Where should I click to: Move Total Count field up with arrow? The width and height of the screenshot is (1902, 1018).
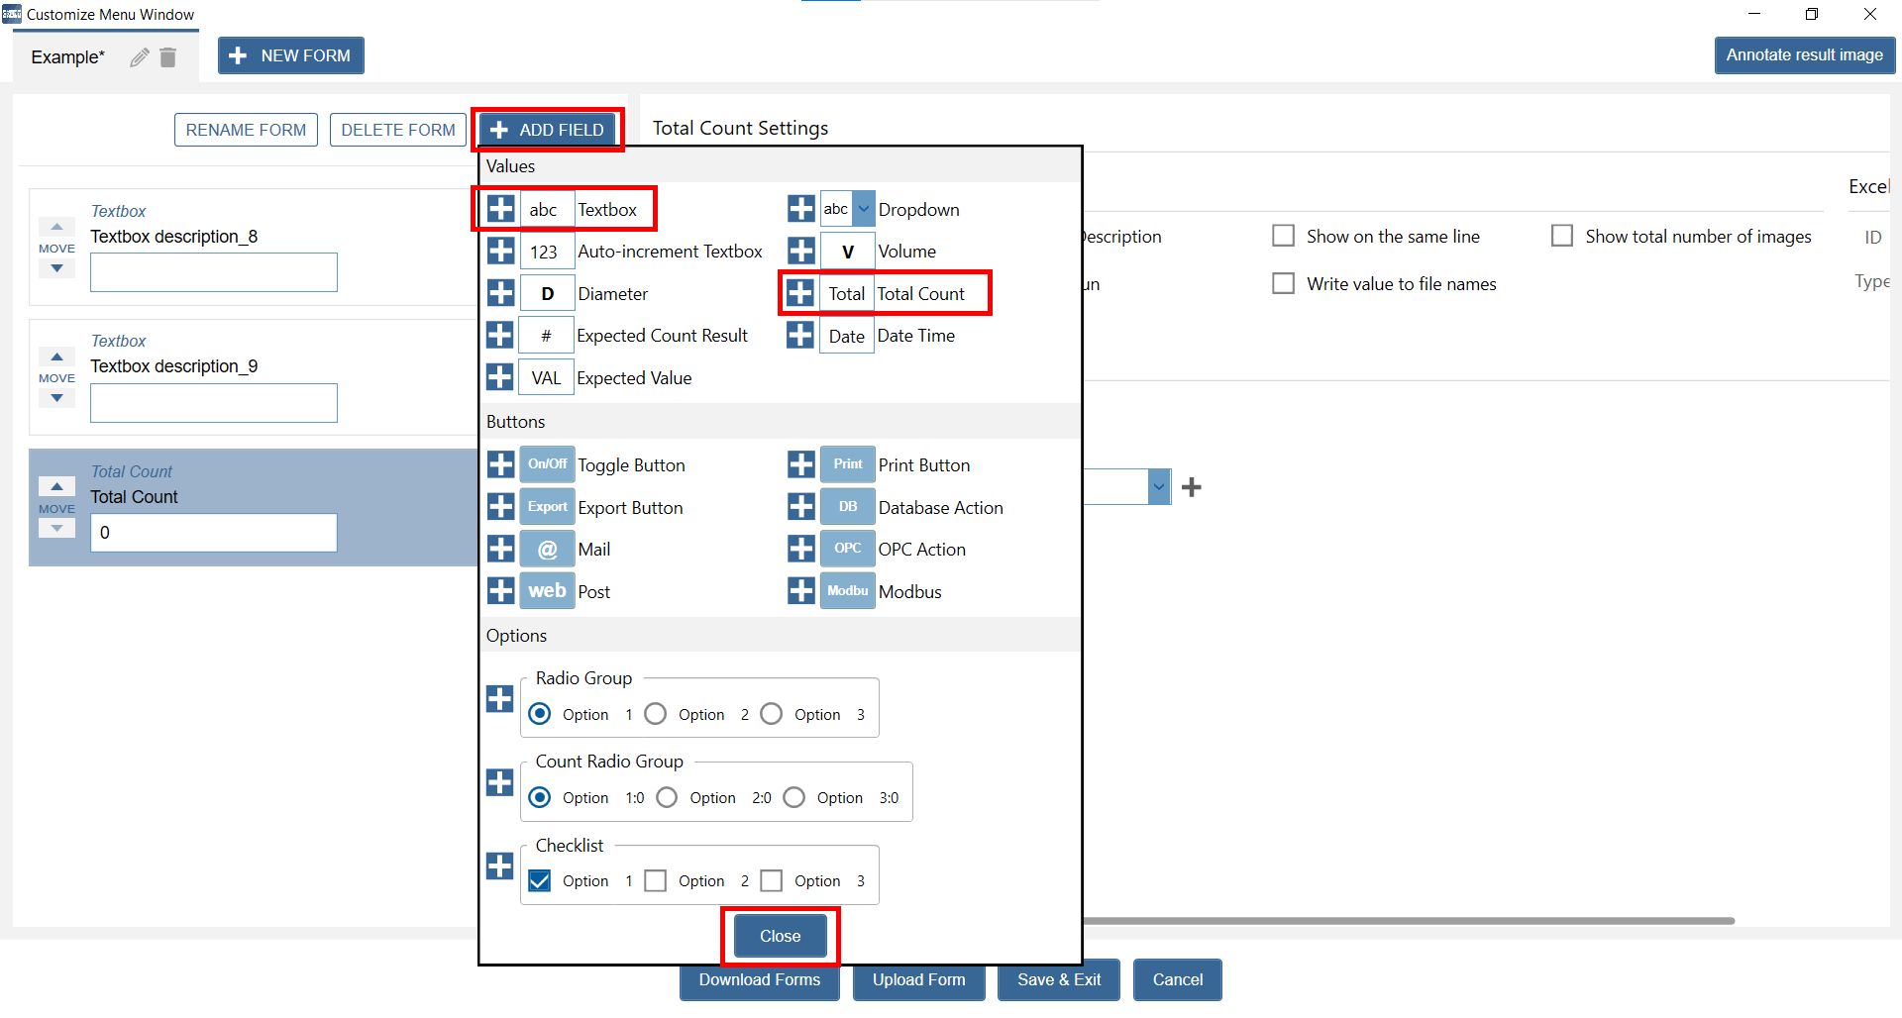point(56,486)
